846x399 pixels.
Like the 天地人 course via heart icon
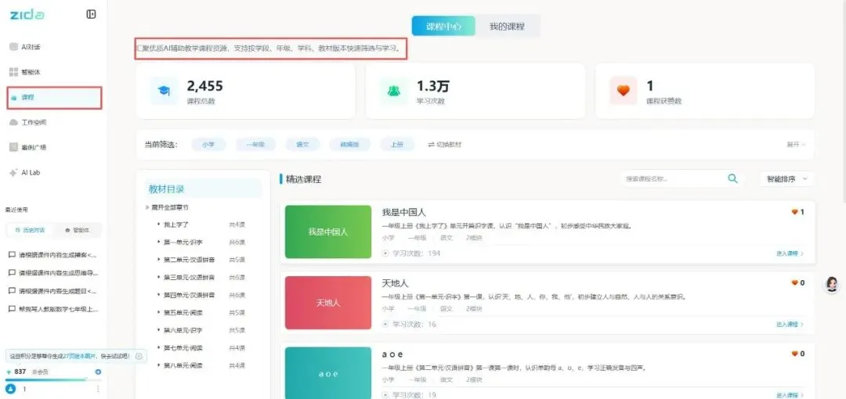click(794, 282)
